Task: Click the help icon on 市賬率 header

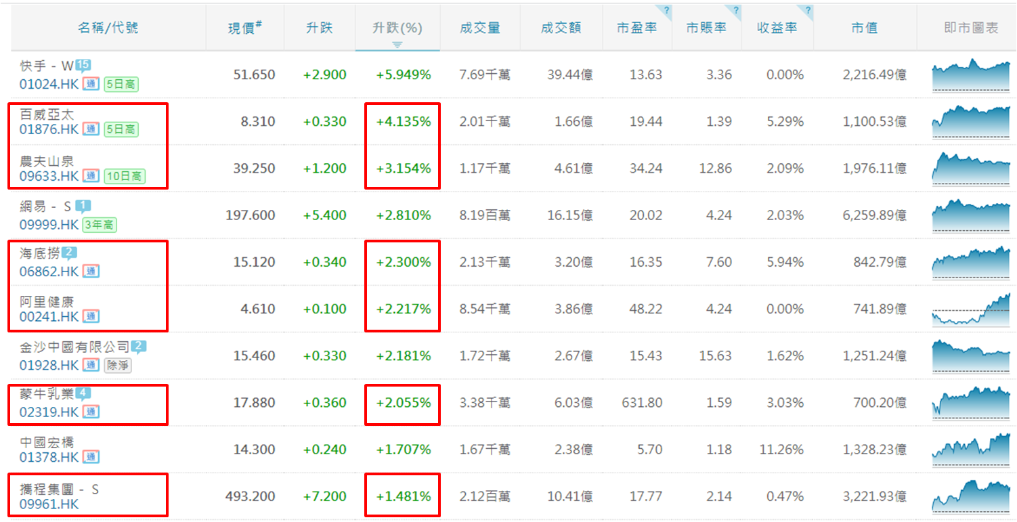Action: click(x=735, y=10)
